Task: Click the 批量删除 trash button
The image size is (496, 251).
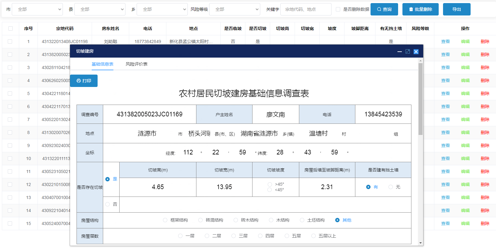Action: (420, 9)
